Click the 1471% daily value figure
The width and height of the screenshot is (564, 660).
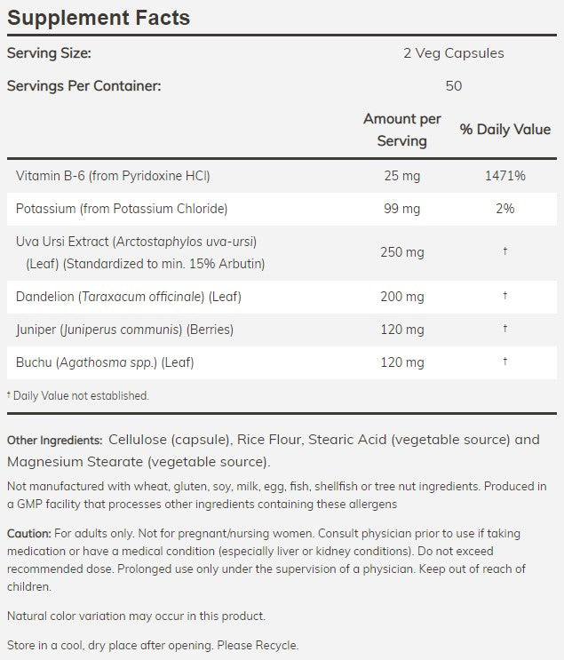coord(504,176)
